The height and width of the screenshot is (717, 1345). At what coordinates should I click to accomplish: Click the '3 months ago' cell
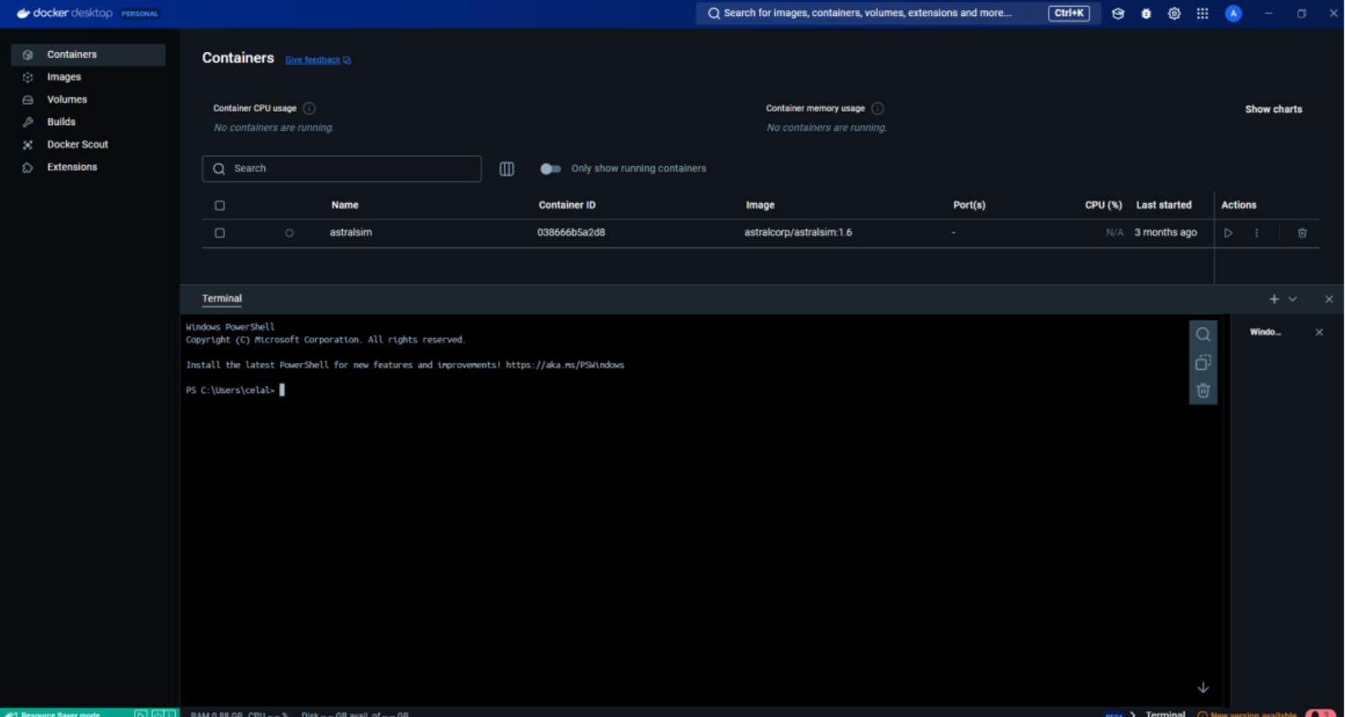[x=1166, y=233]
